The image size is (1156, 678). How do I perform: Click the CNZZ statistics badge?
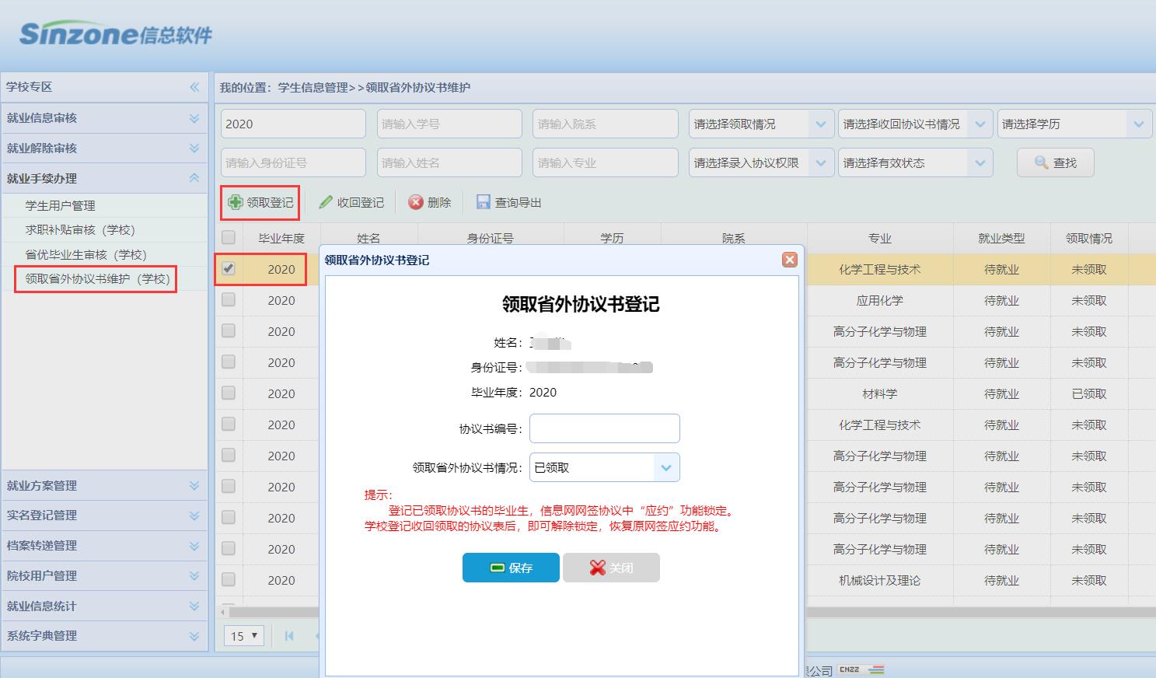click(x=861, y=669)
